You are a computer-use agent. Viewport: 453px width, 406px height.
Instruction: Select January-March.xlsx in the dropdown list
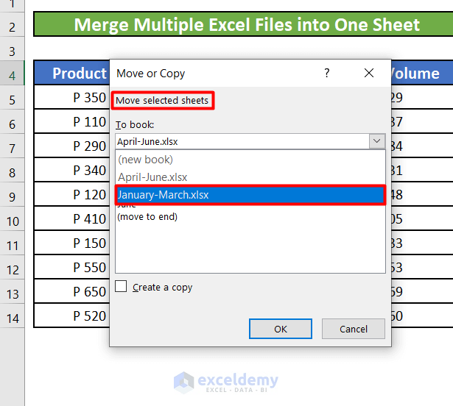[x=250, y=195]
